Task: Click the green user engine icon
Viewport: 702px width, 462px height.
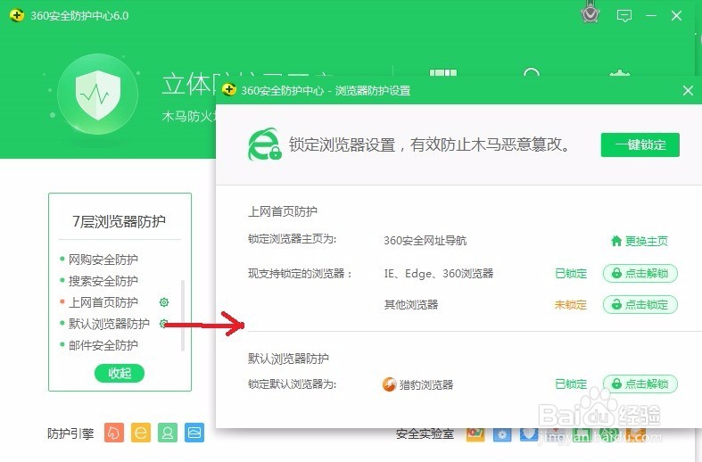Action: [x=168, y=433]
